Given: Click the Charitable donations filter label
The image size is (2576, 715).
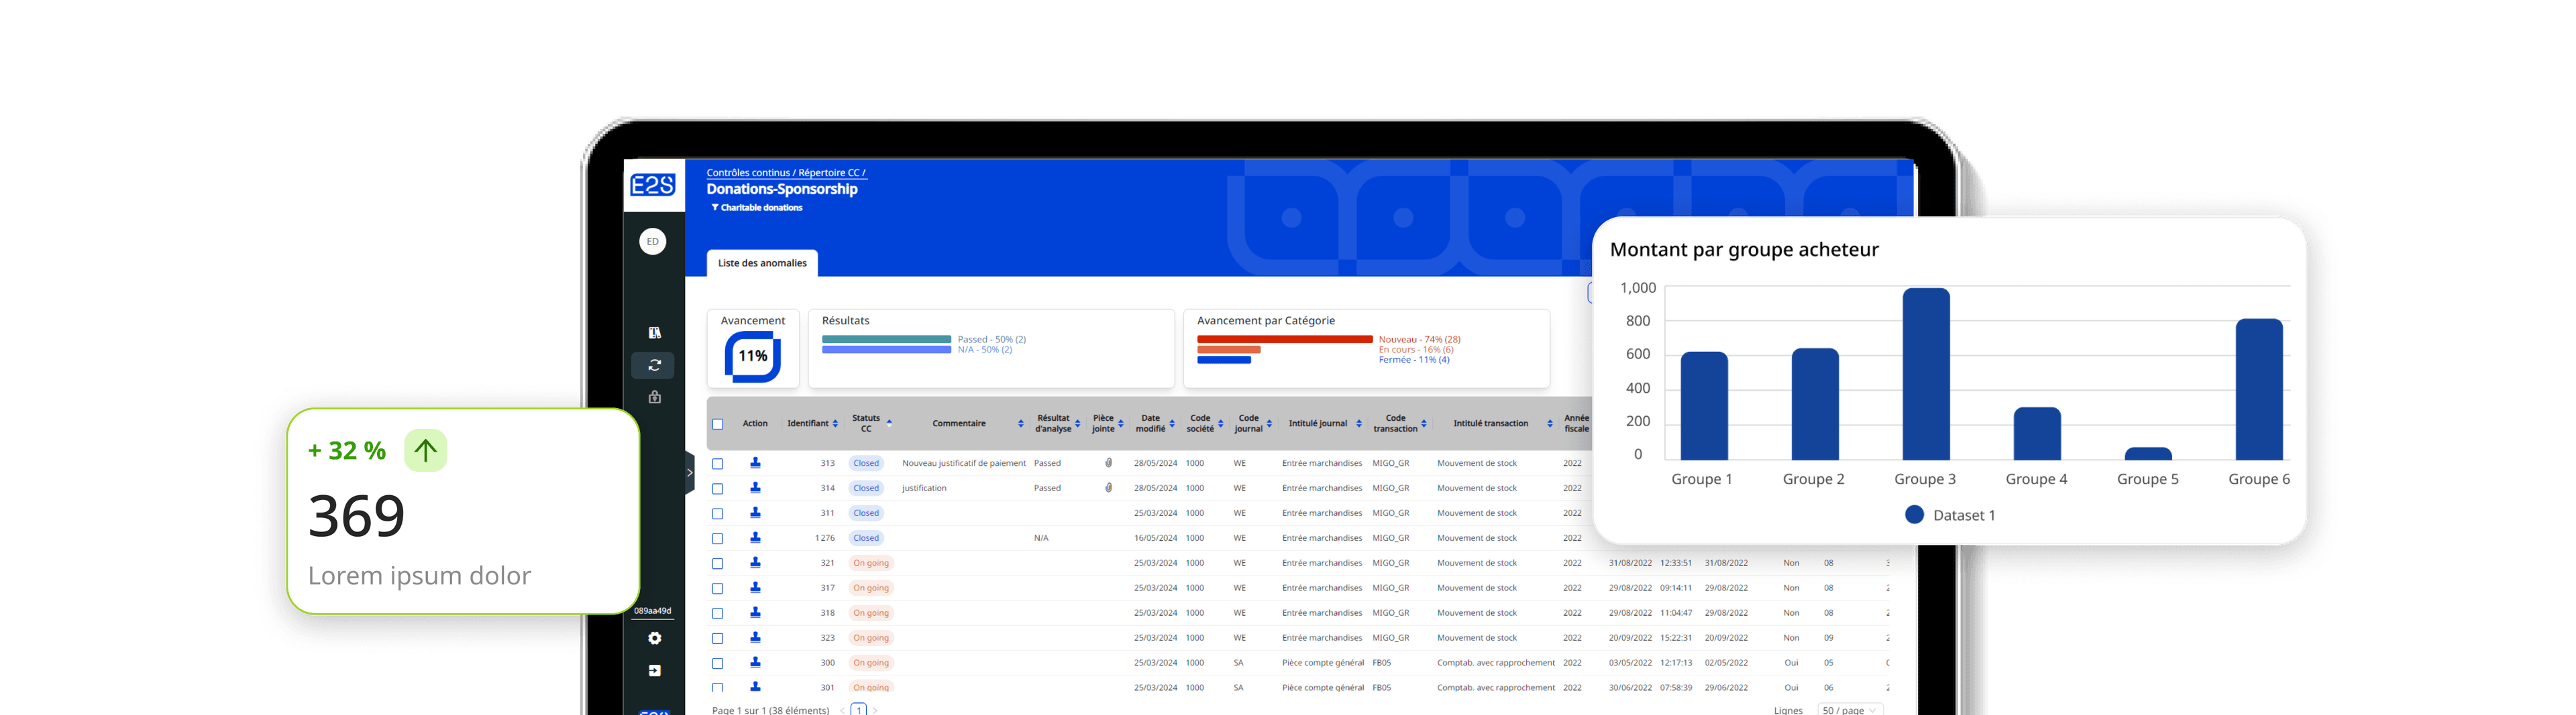Looking at the screenshot, I should (762, 208).
